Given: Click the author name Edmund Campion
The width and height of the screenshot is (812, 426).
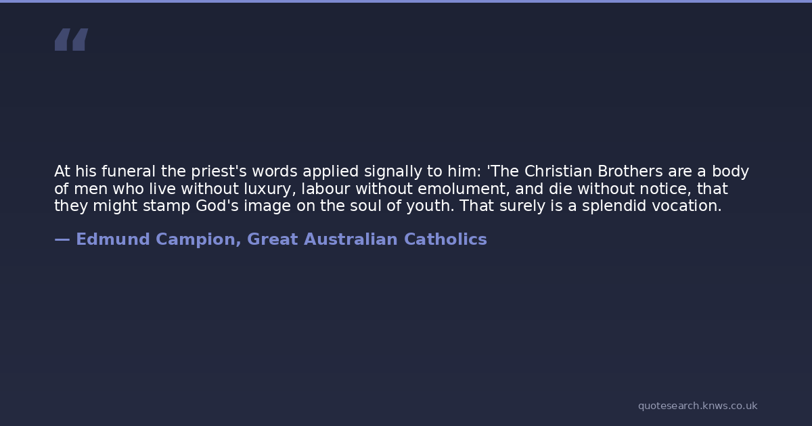Looking at the screenshot, I should click(156, 239).
